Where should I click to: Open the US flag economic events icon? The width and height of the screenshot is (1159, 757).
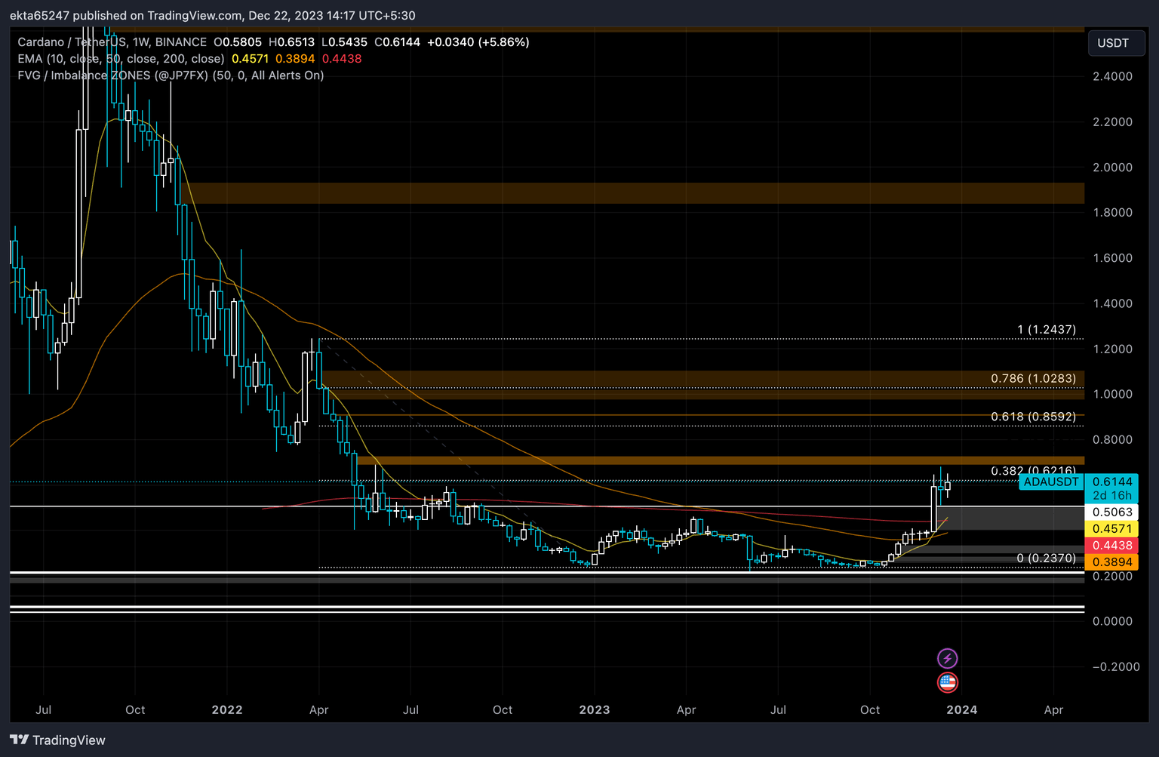click(x=948, y=682)
